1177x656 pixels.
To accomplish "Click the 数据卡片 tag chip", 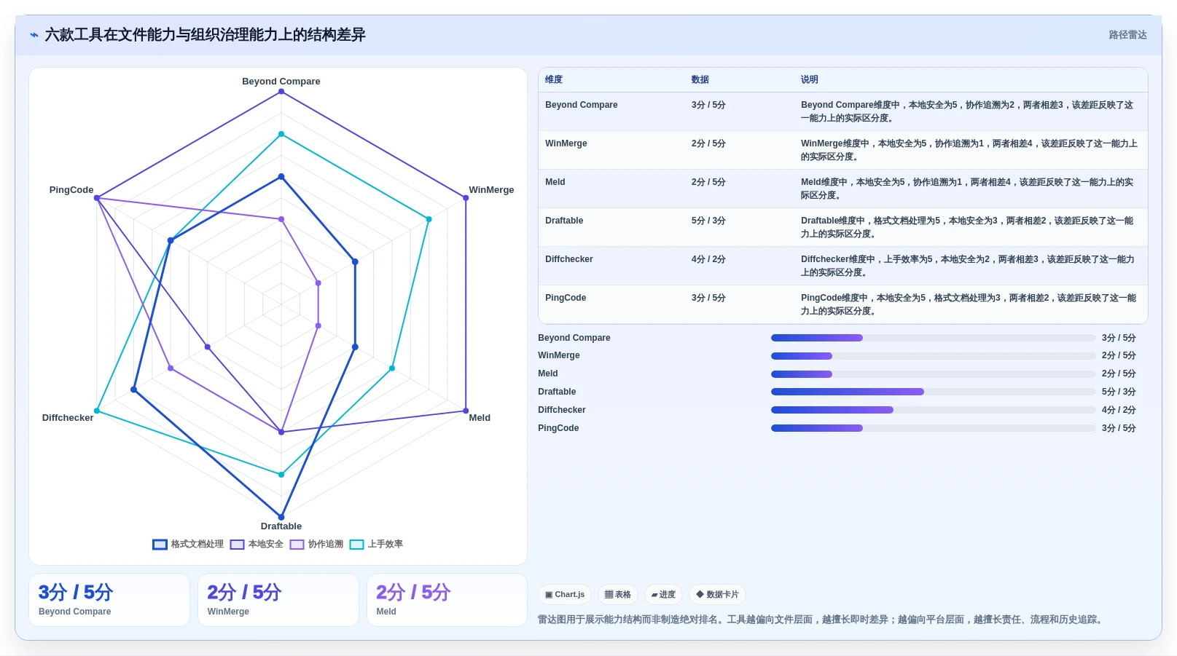I will click(717, 595).
